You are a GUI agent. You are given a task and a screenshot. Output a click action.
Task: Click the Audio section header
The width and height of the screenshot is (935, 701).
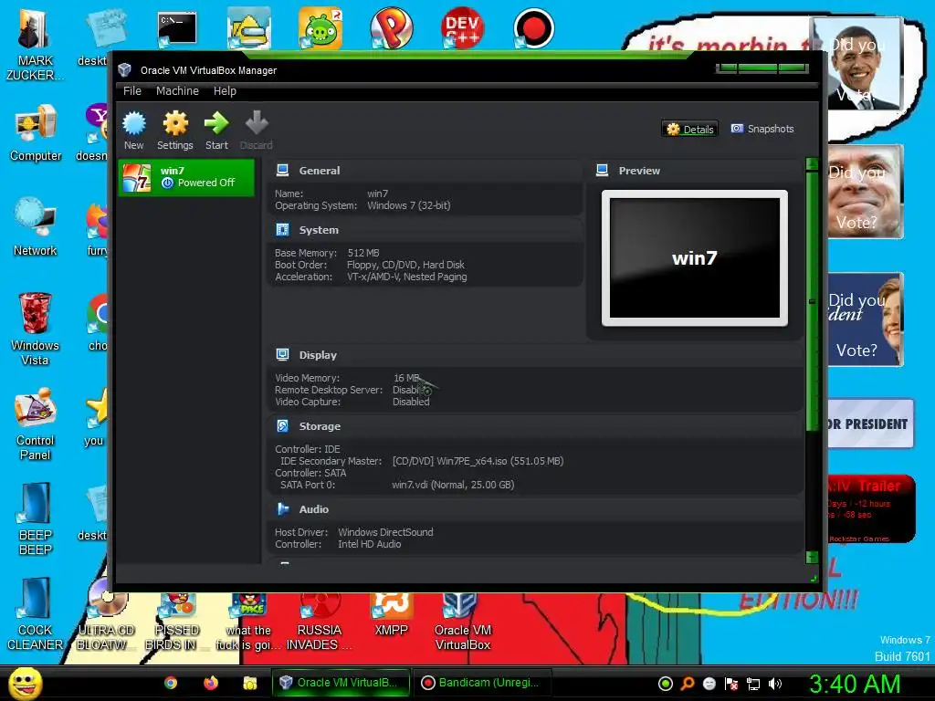pyautogui.click(x=314, y=509)
